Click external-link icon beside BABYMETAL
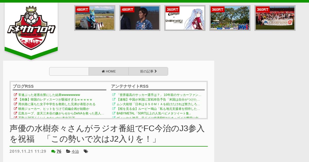 click(x=114, y=113)
